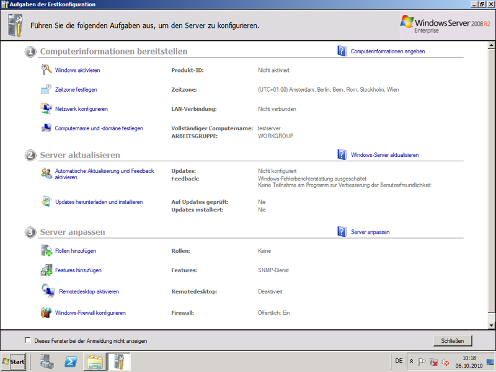Click the UTC+01:00 Amsterdam time zone value
Viewport: 496px width, 372px height.
(329, 89)
